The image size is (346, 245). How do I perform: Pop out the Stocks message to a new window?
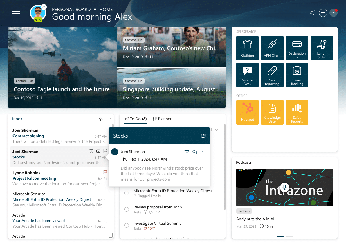click(203, 136)
